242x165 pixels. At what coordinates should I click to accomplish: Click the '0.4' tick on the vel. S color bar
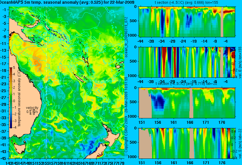[233, 131]
